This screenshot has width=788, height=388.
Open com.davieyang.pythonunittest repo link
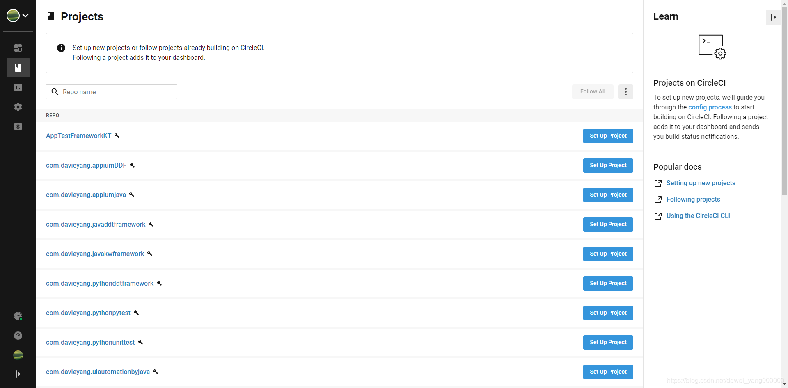[x=90, y=342]
